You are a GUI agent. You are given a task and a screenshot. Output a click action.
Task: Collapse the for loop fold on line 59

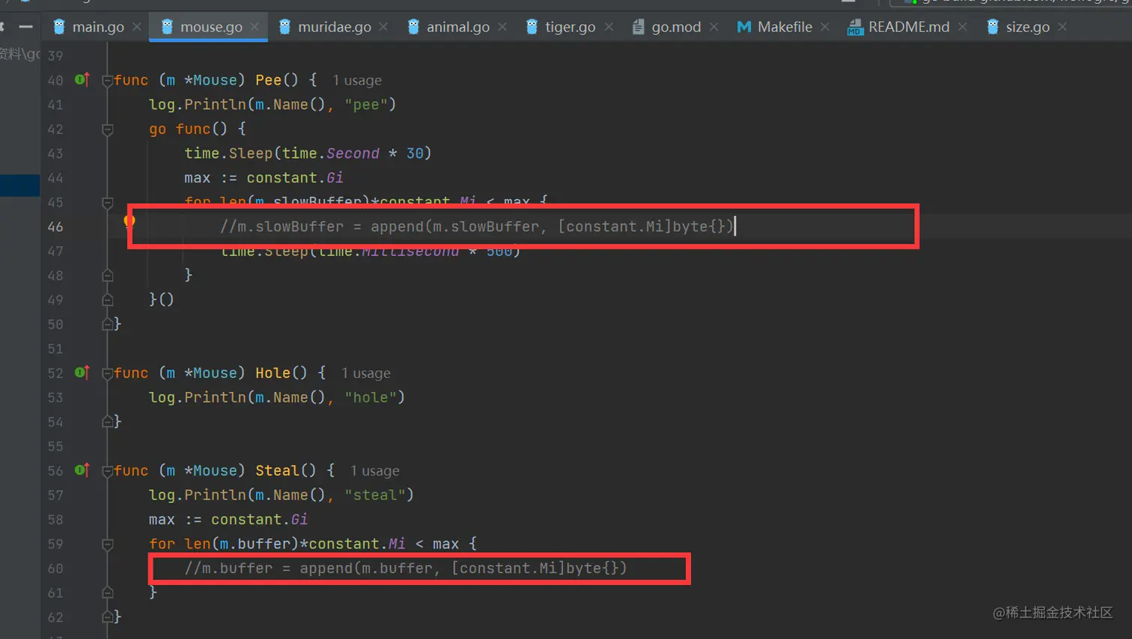(x=107, y=544)
